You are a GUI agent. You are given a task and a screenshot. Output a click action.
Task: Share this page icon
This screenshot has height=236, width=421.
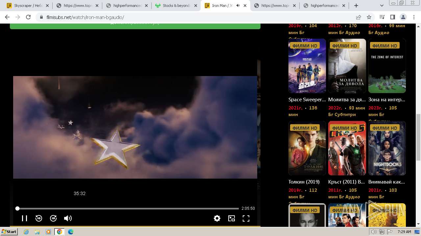(x=359, y=17)
